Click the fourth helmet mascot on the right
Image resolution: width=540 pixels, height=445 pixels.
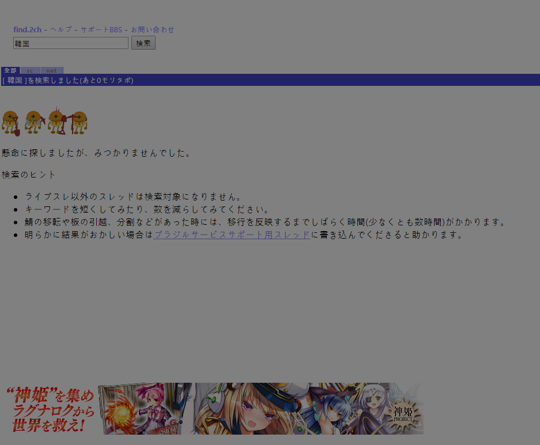click(78, 122)
